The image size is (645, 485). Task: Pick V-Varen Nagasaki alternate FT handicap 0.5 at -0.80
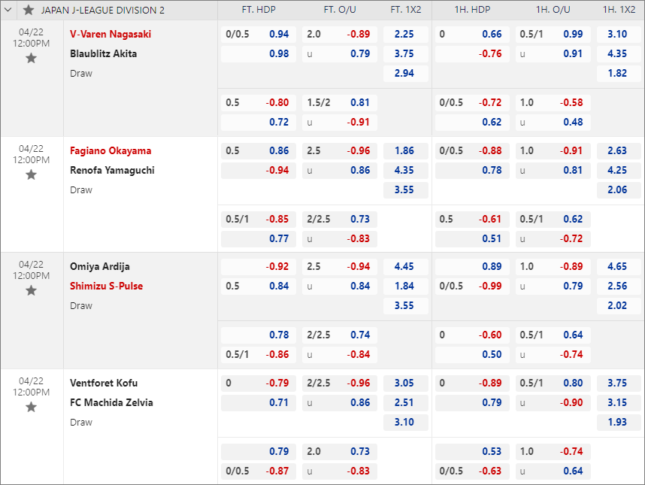[259, 102]
